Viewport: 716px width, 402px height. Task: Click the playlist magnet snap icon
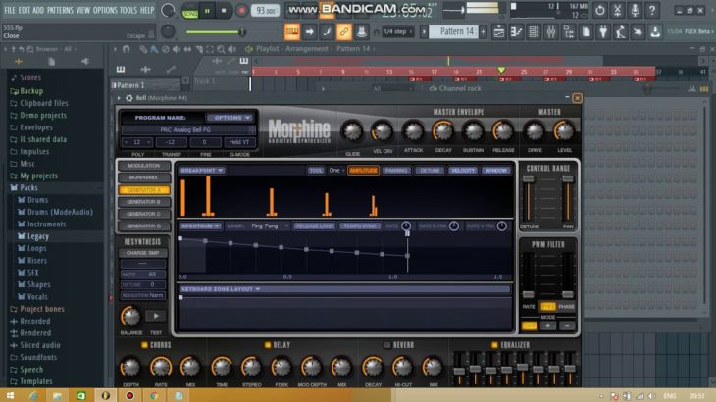[126, 49]
